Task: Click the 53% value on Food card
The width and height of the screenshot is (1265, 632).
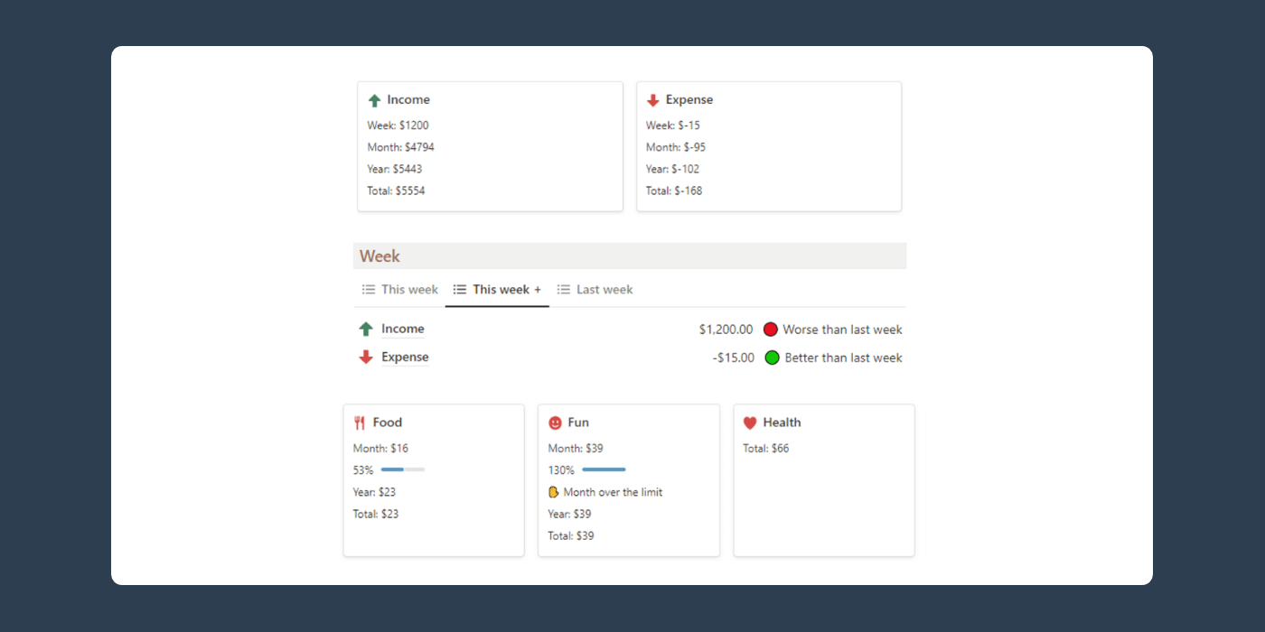Action: point(363,470)
